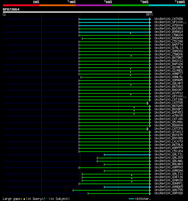Viewport: 188px width, 201px height.
Task: Select the UniRef100_A9NL51 label
Action: [169, 77]
